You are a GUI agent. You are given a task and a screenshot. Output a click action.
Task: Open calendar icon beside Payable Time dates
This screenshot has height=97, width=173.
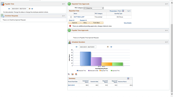[x=29, y=9]
